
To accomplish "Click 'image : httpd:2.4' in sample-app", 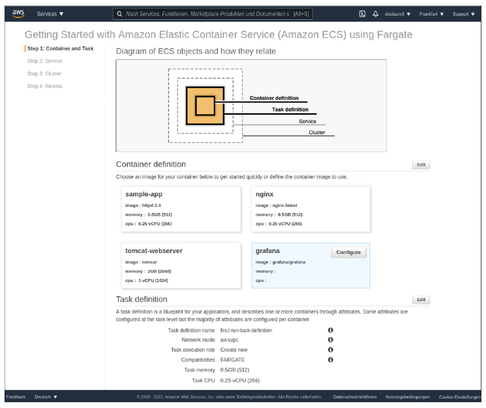I will pos(143,205).
